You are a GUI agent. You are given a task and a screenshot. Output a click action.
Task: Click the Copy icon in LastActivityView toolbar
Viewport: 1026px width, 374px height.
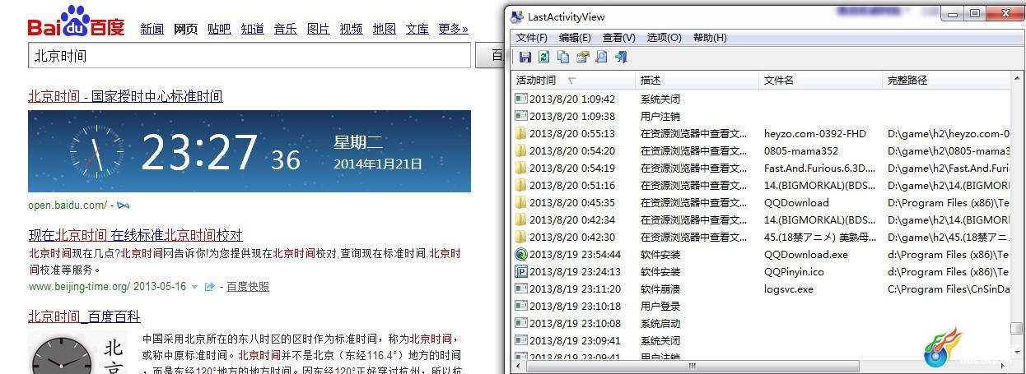coord(563,57)
